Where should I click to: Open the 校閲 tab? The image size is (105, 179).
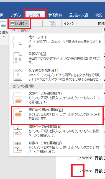[99, 15]
